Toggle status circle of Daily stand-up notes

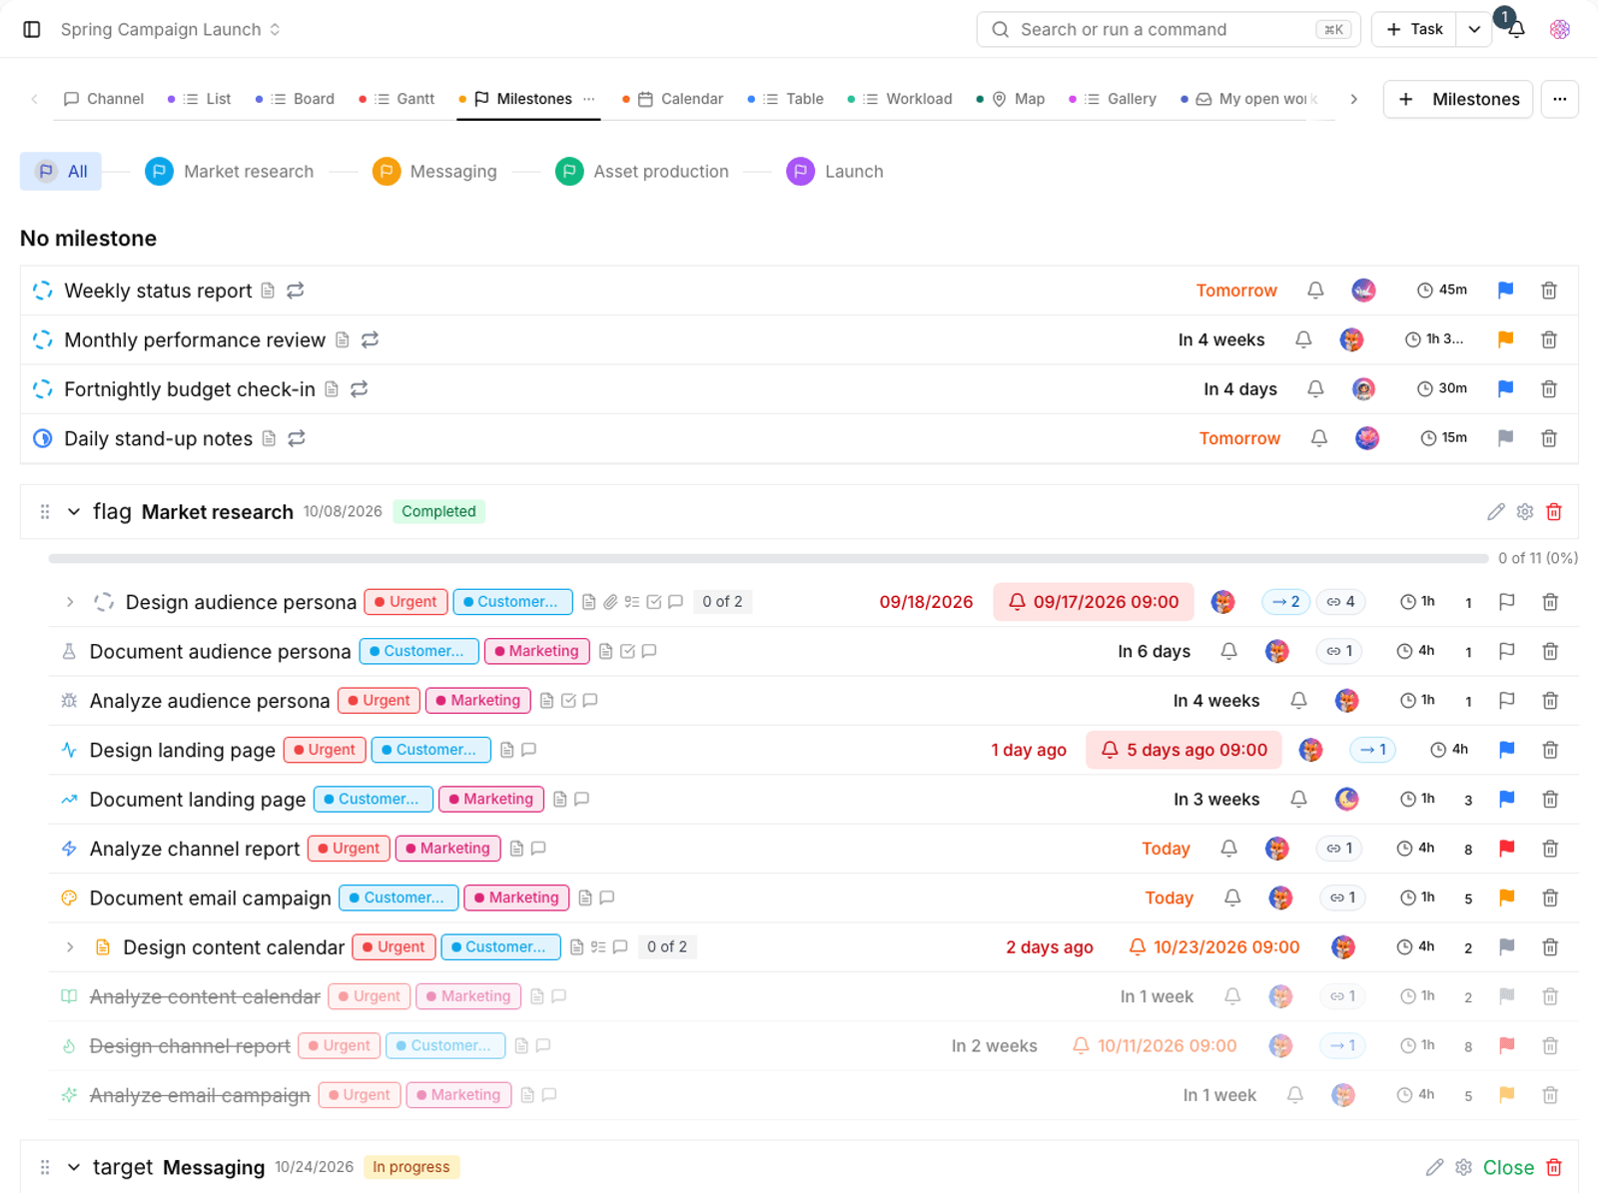point(42,438)
